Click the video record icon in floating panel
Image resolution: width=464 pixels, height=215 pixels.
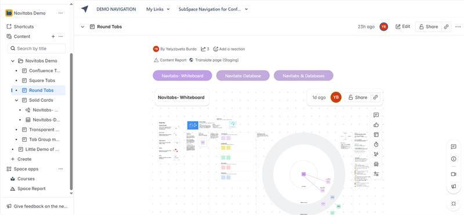click(454, 174)
